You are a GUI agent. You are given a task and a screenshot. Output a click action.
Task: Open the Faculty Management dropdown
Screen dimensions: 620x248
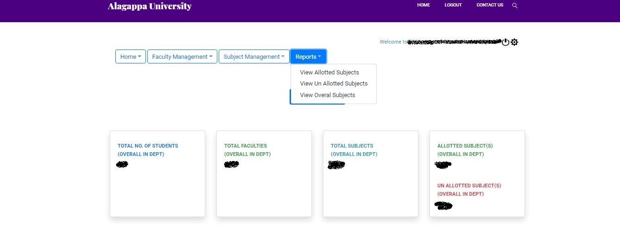pos(182,56)
